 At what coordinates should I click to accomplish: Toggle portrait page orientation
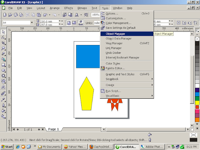[x=69, y=23]
